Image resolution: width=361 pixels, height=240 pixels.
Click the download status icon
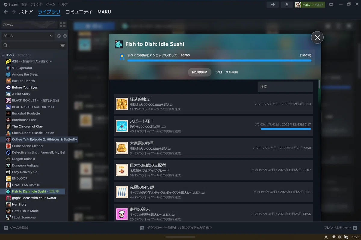(142, 228)
